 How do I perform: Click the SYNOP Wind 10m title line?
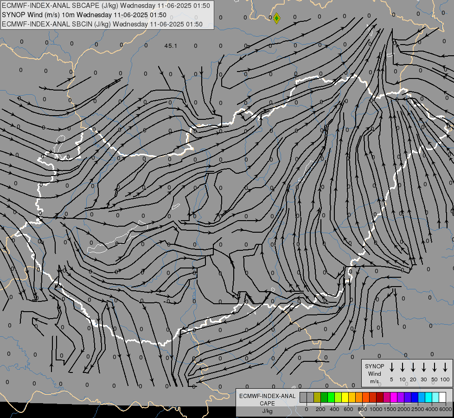tap(84, 15)
